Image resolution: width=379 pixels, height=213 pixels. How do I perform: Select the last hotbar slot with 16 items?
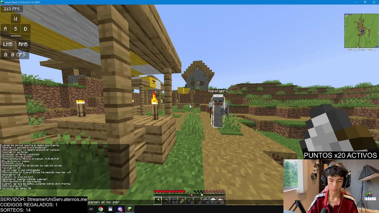tap(221, 201)
